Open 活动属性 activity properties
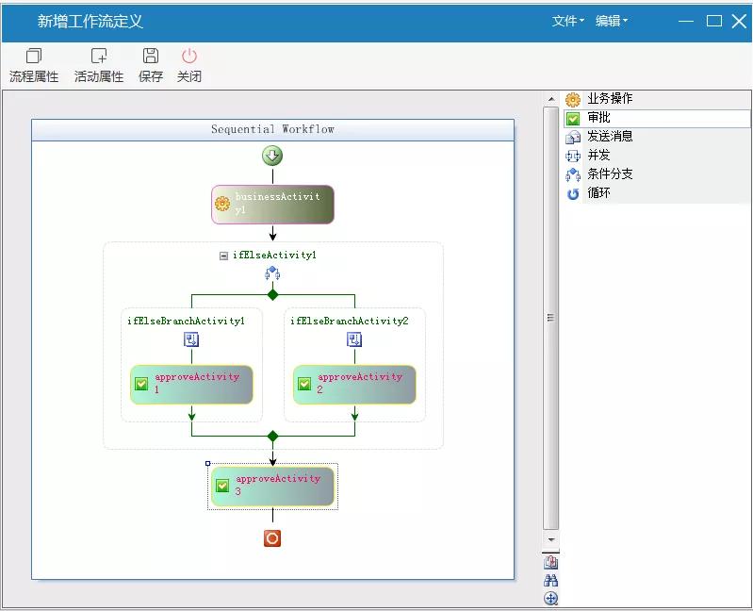The height and width of the screenshot is (611, 753). [x=99, y=66]
